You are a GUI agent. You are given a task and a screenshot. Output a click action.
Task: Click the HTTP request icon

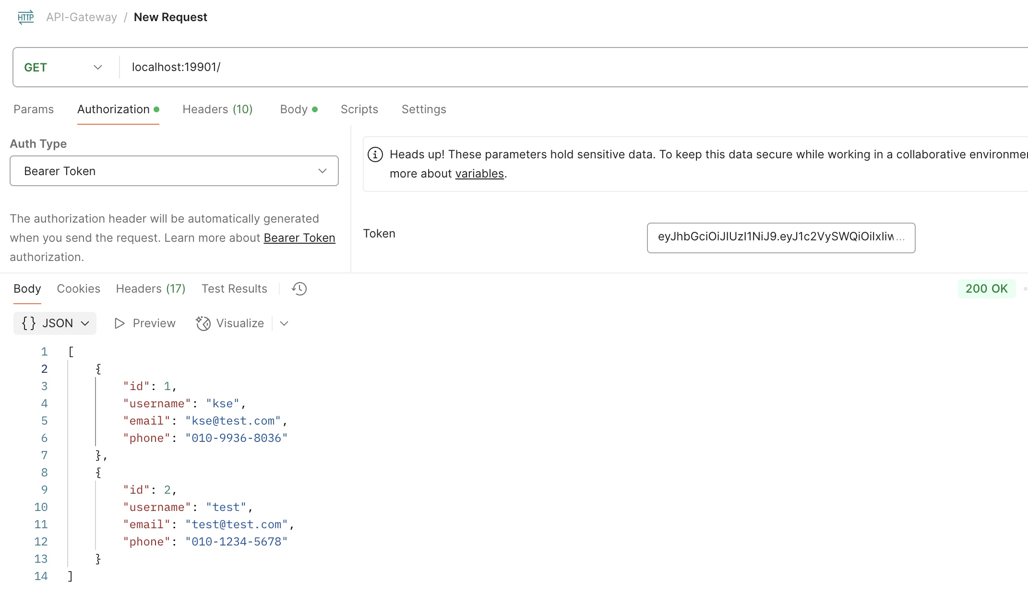(x=25, y=17)
